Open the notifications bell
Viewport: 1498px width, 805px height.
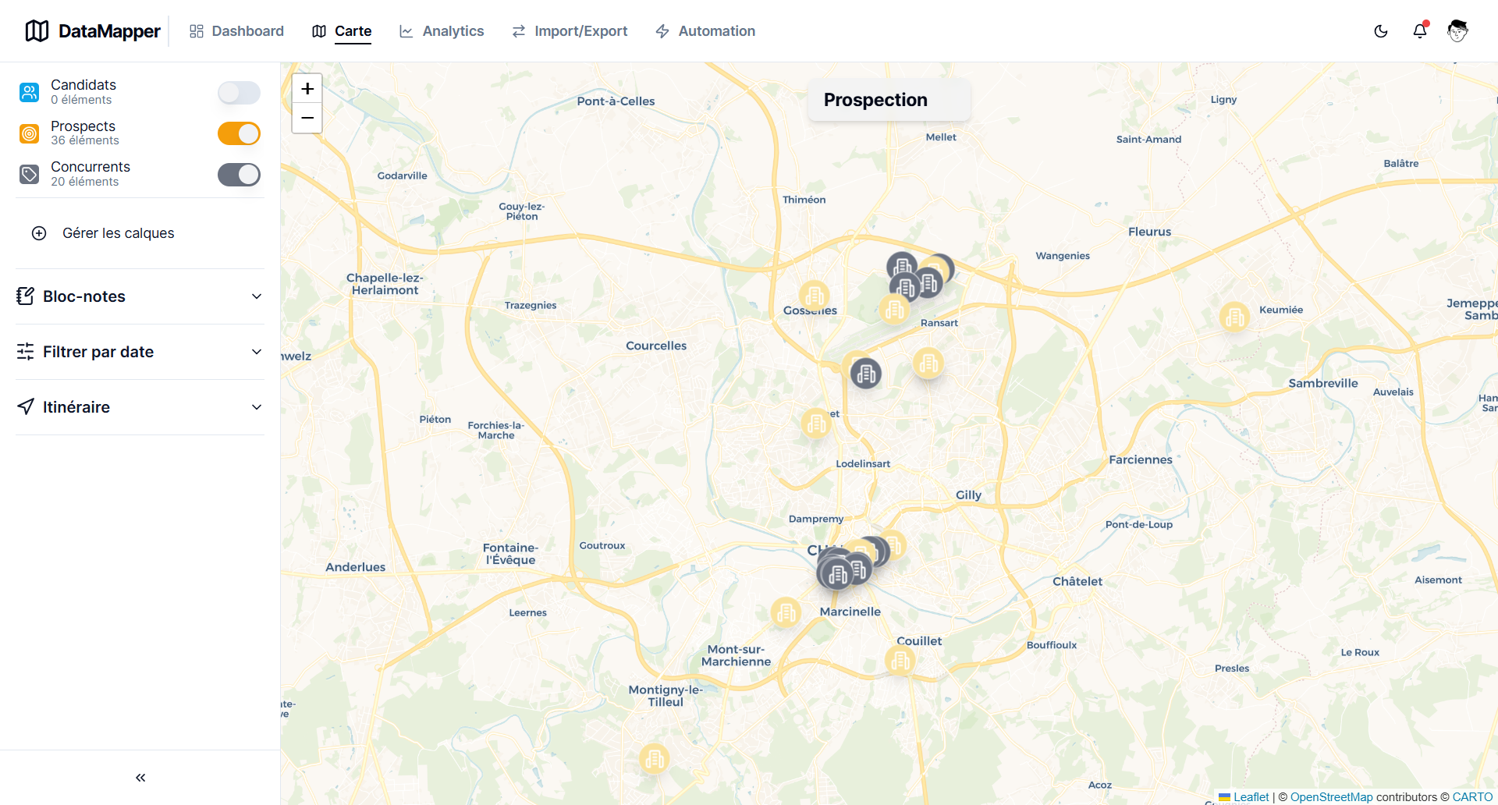[1420, 30]
